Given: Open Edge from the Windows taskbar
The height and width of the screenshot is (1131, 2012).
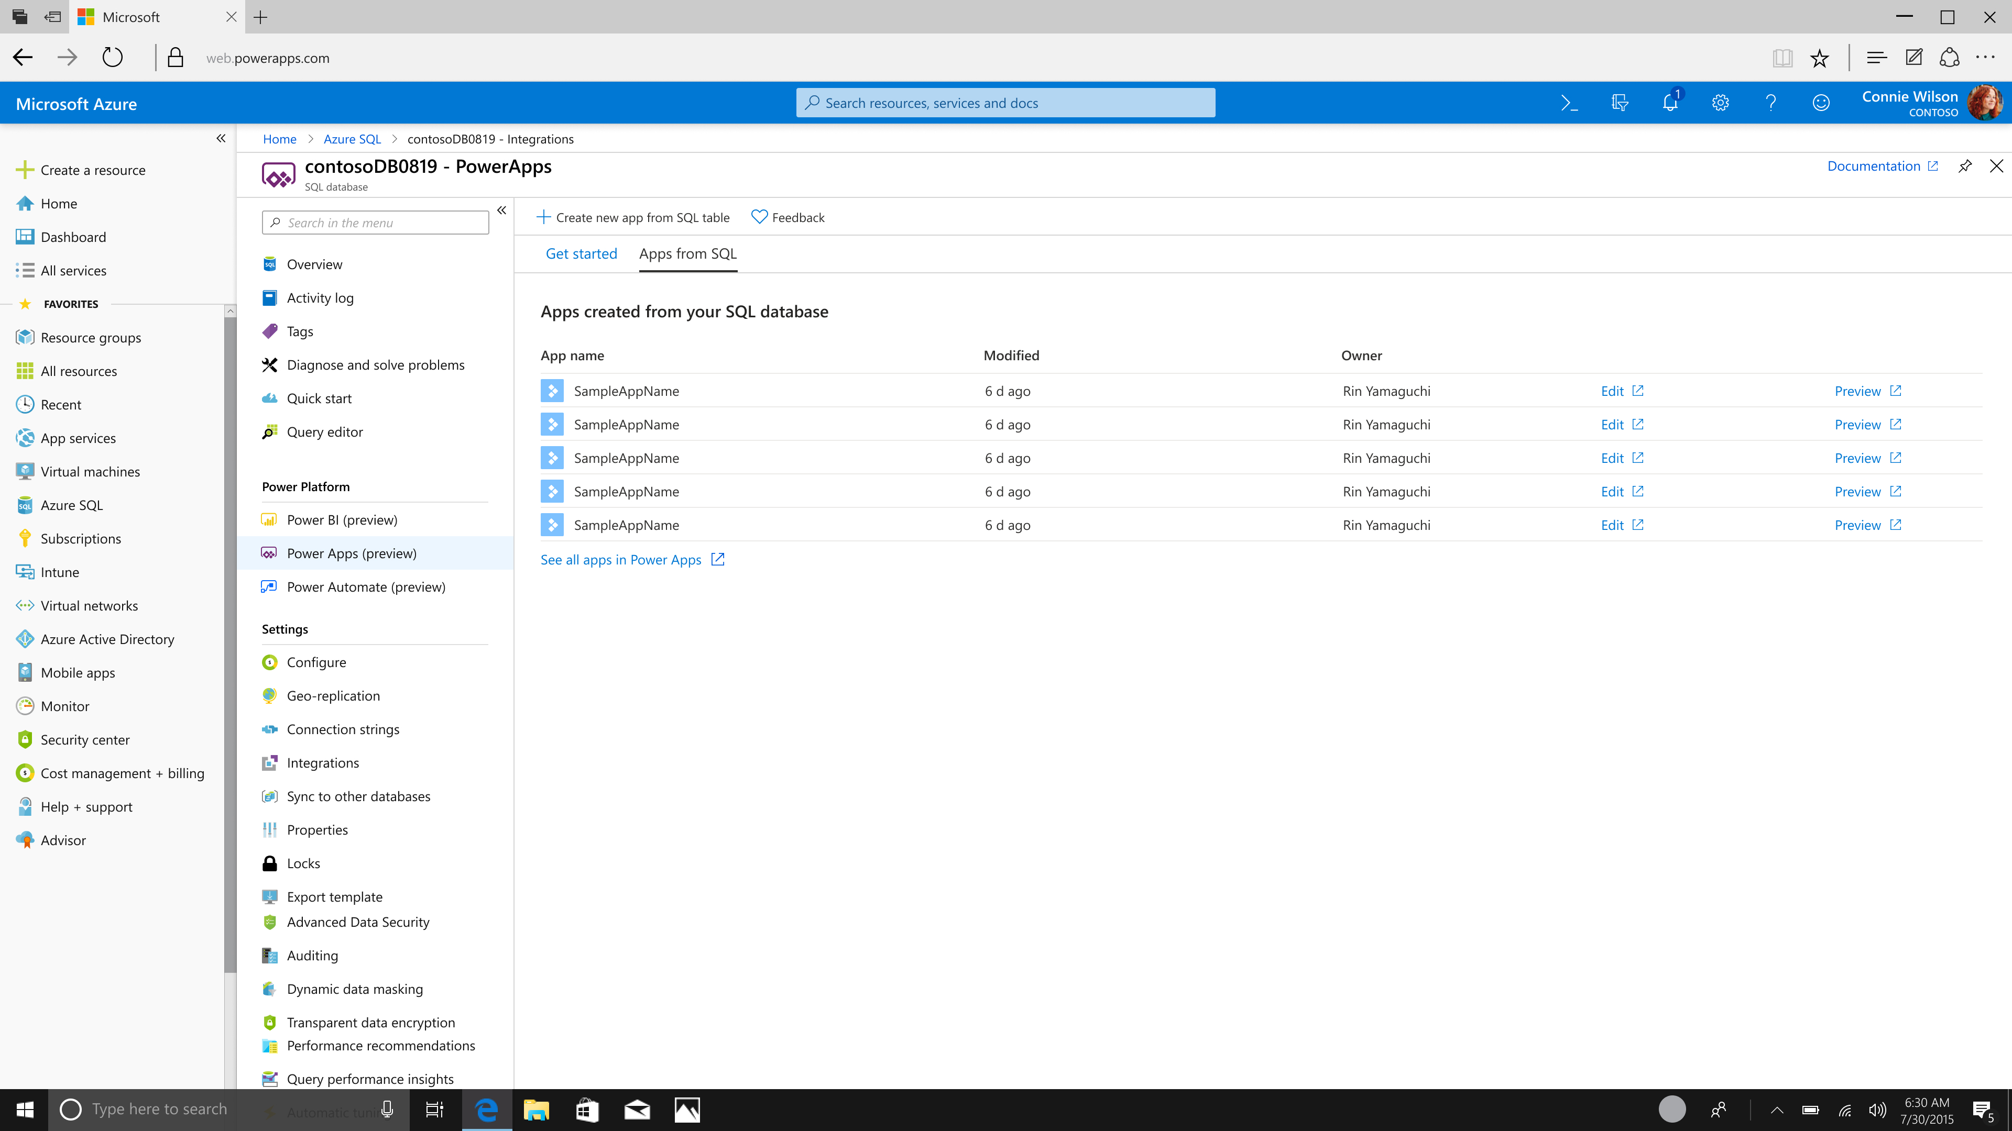Looking at the screenshot, I should click(487, 1110).
